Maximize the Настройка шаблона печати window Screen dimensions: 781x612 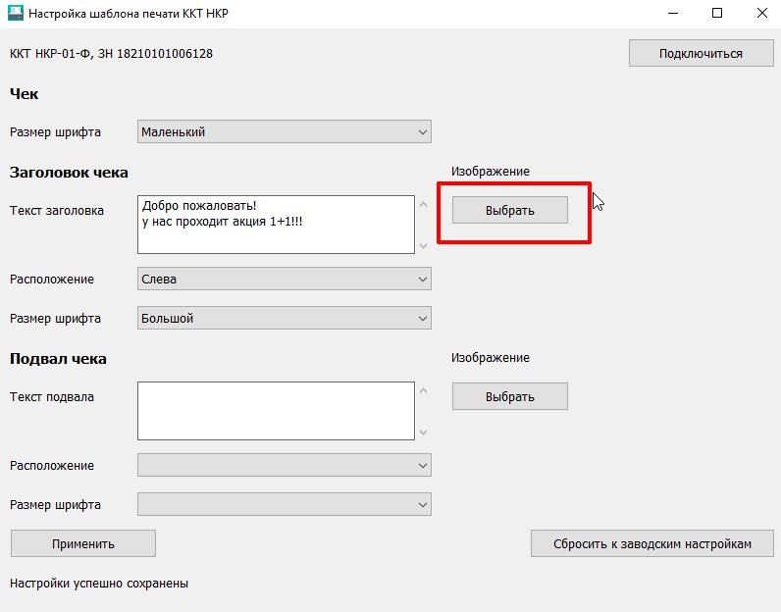coord(717,13)
